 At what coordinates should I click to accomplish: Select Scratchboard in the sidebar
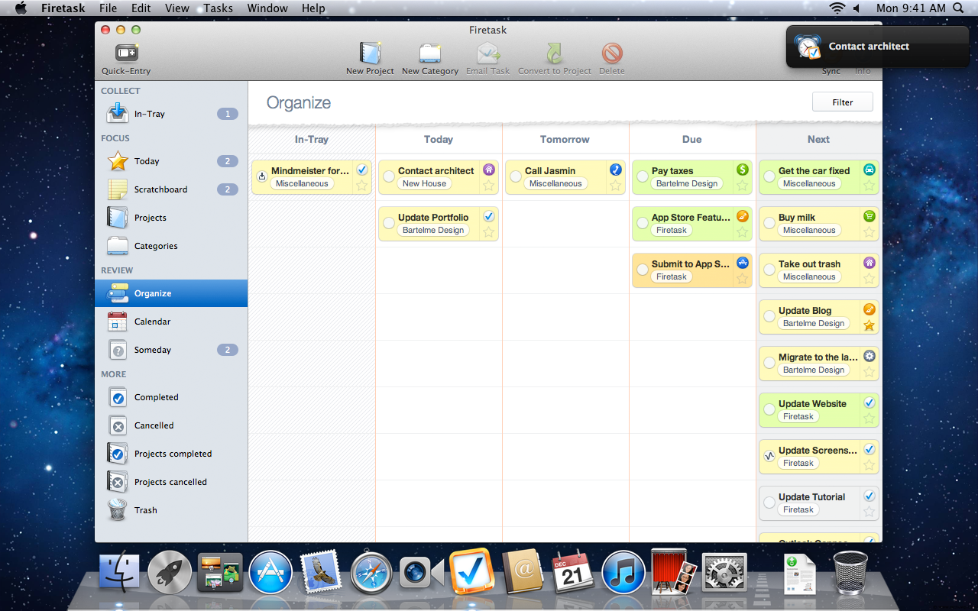(160, 189)
